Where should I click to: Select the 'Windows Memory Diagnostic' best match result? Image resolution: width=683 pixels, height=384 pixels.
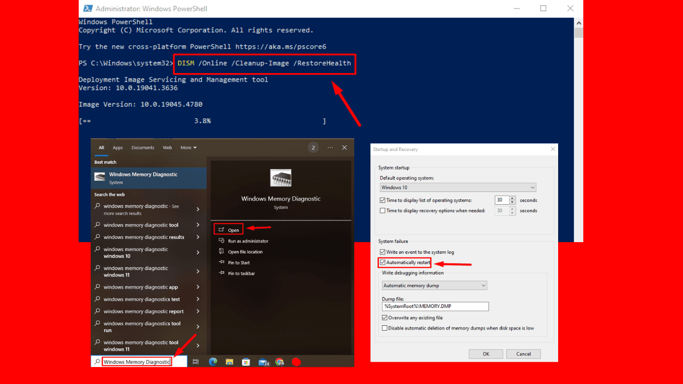click(149, 178)
